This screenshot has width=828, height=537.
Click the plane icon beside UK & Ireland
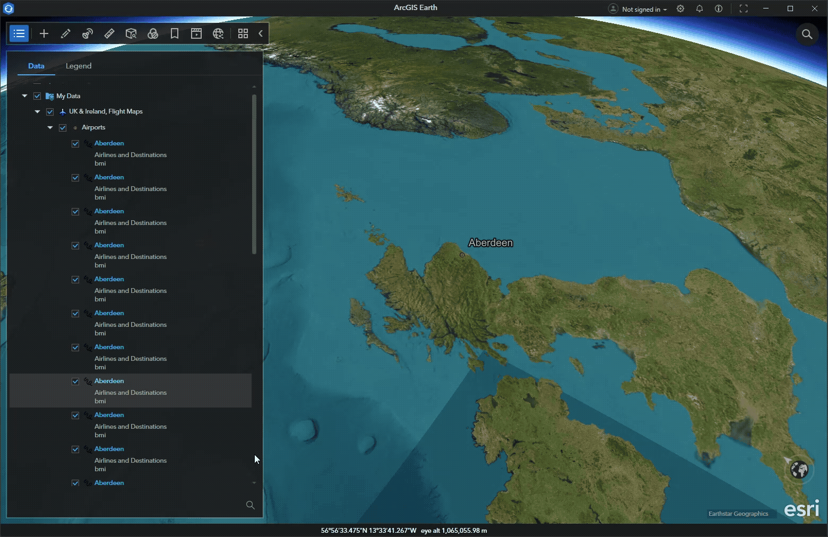[63, 111]
